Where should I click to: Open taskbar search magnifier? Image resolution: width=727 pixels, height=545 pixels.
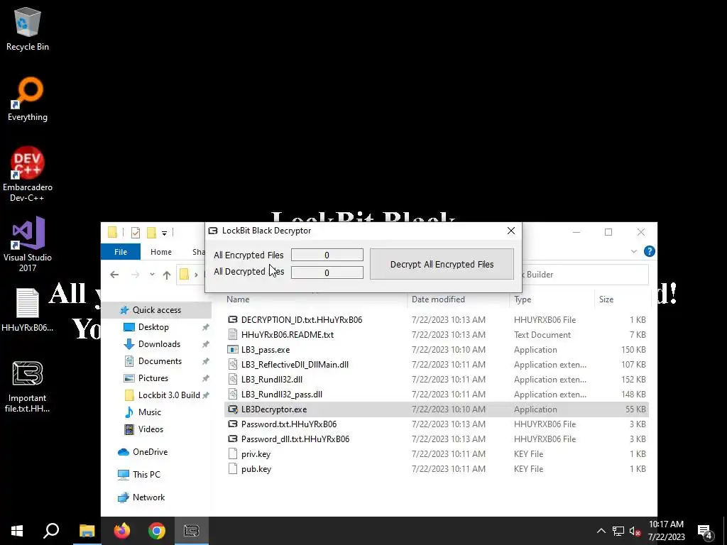pyautogui.click(x=51, y=531)
